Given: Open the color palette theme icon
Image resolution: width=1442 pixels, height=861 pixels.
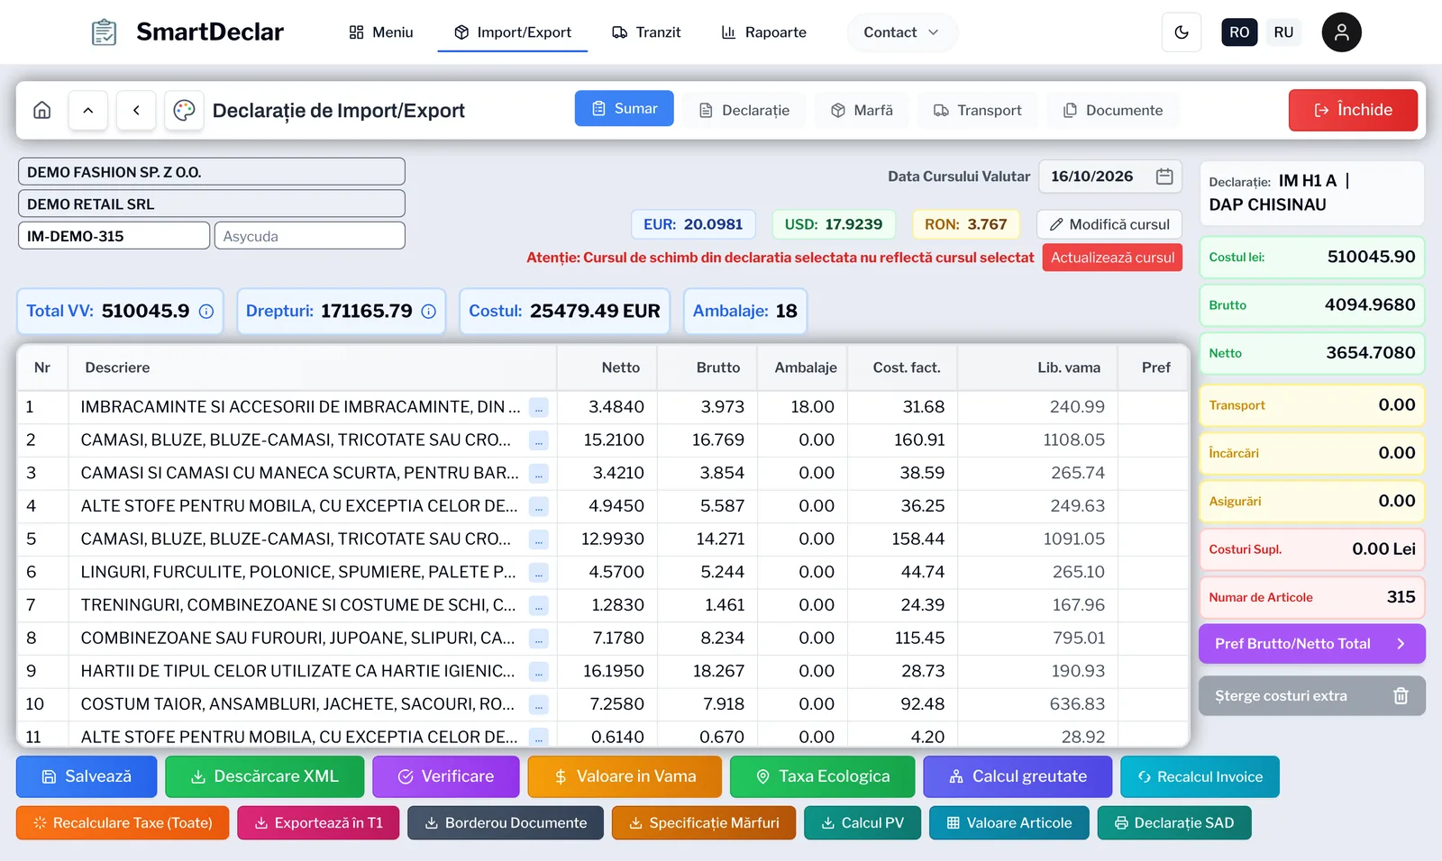Looking at the screenshot, I should 184,110.
